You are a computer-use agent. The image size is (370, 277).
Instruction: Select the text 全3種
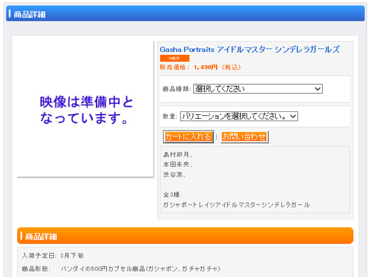(171, 194)
